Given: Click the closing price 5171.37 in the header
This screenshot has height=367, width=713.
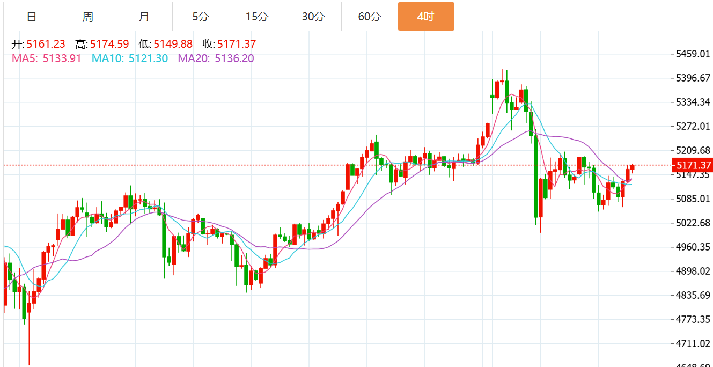Looking at the screenshot, I should [x=237, y=45].
